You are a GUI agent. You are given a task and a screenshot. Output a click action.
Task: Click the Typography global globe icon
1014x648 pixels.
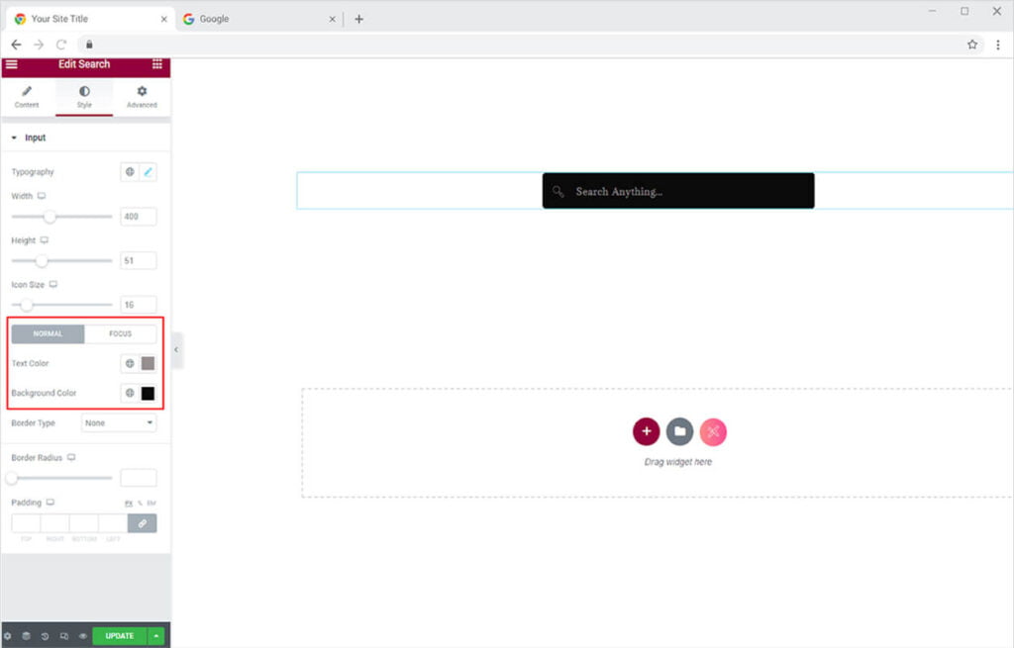pos(130,172)
